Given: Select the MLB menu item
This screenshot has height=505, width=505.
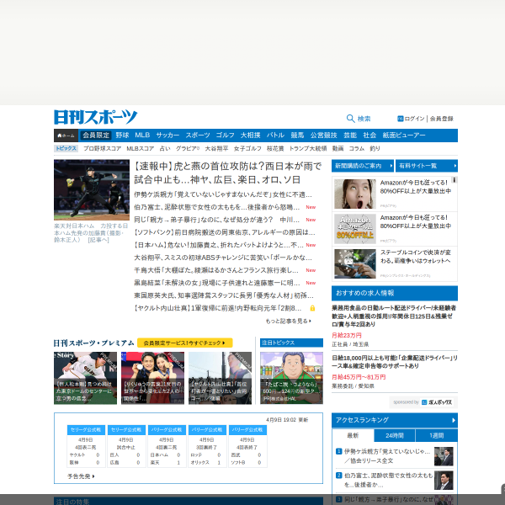Looking at the screenshot, I should [142, 136].
